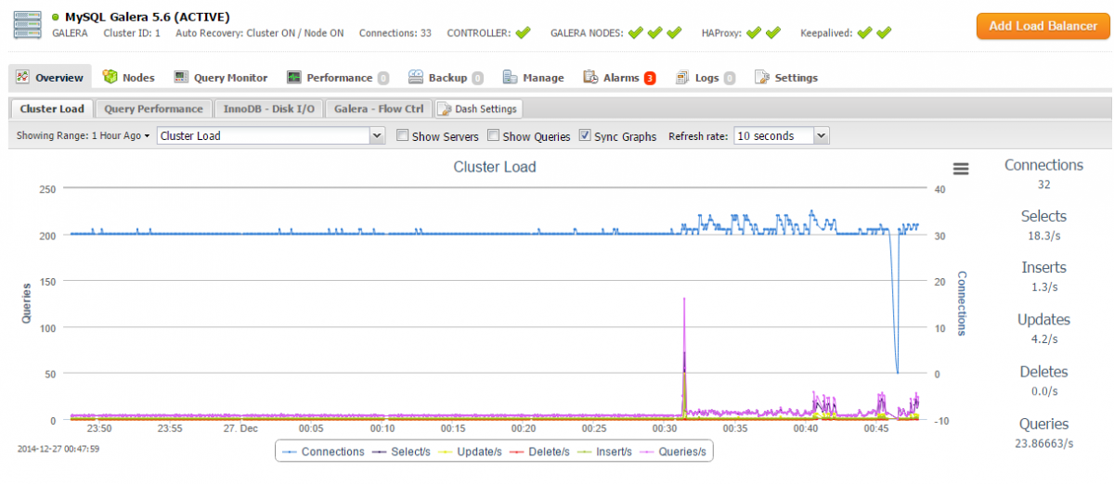Click the Overview tab icon
The height and width of the screenshot is (484, 1114).
click(23, 78)
